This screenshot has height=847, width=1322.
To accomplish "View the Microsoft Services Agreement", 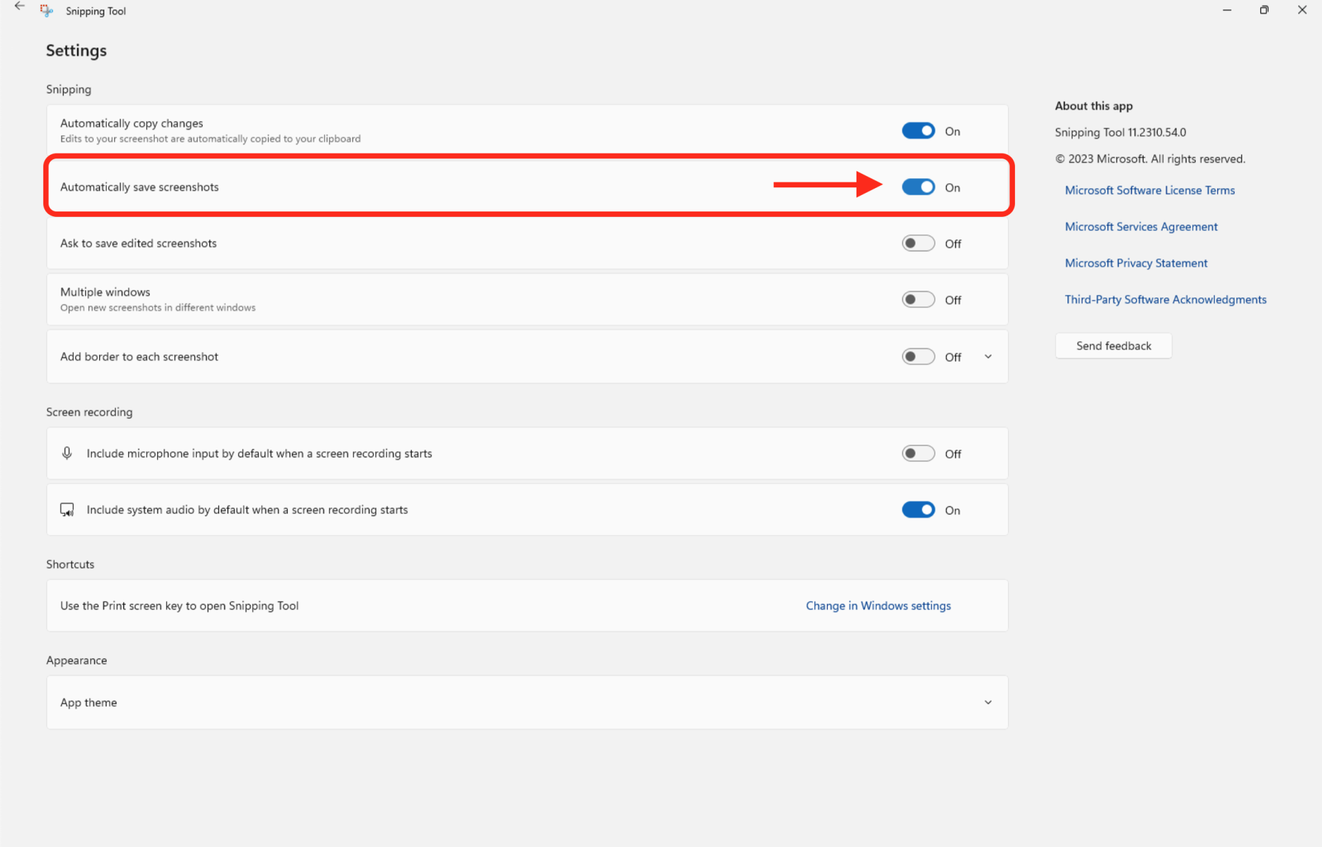I will (x=1141, y=226).
